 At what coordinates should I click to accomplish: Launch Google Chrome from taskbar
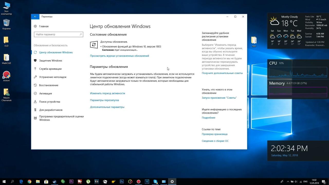coord(29,181)
